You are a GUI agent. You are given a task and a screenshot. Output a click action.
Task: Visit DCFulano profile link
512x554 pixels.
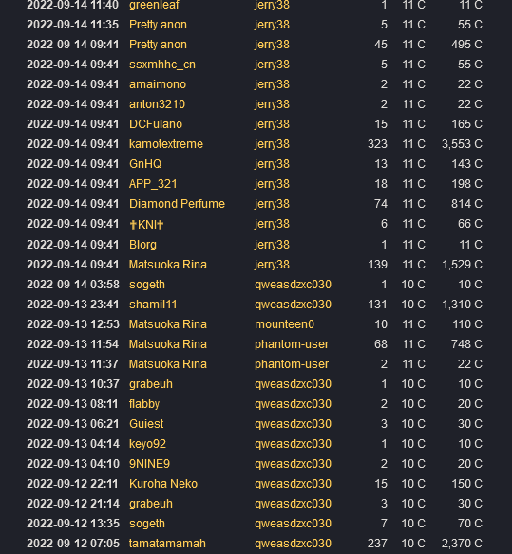click(156, 124)
